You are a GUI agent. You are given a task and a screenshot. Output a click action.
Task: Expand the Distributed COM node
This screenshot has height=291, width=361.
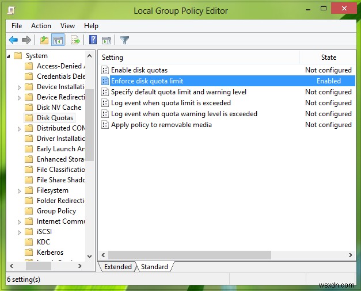tap(20, 129)
